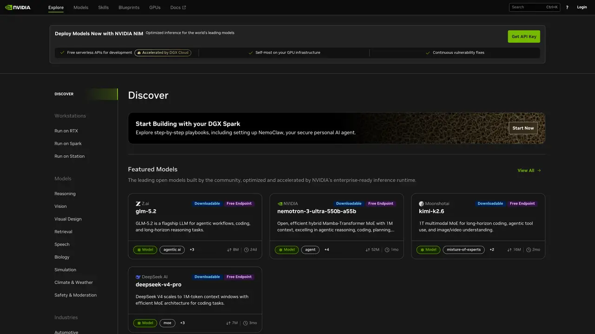Click the external link icon beside Docs
This screenshot has height=334, width=595.
(184, 7)
